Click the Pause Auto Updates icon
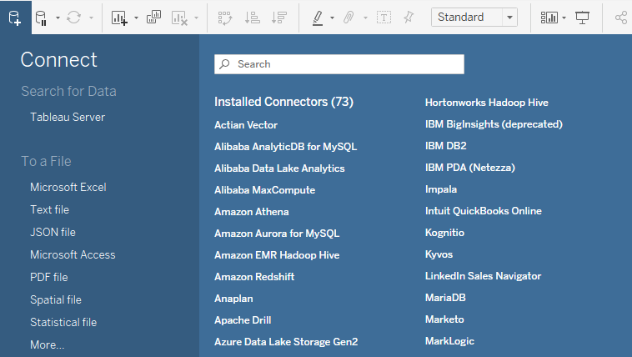 41,18
